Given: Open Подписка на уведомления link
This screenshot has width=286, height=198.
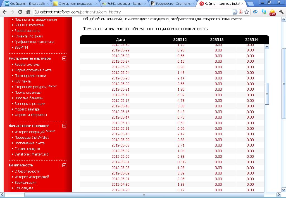Looking at the screenshot, I should [35, 19].
